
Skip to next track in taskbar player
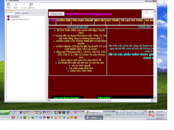134,112
